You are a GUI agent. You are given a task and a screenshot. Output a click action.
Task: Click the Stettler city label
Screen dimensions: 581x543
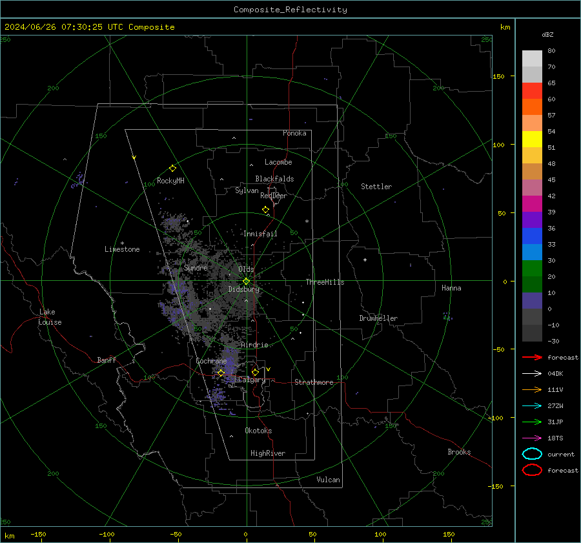click(376, 187)
